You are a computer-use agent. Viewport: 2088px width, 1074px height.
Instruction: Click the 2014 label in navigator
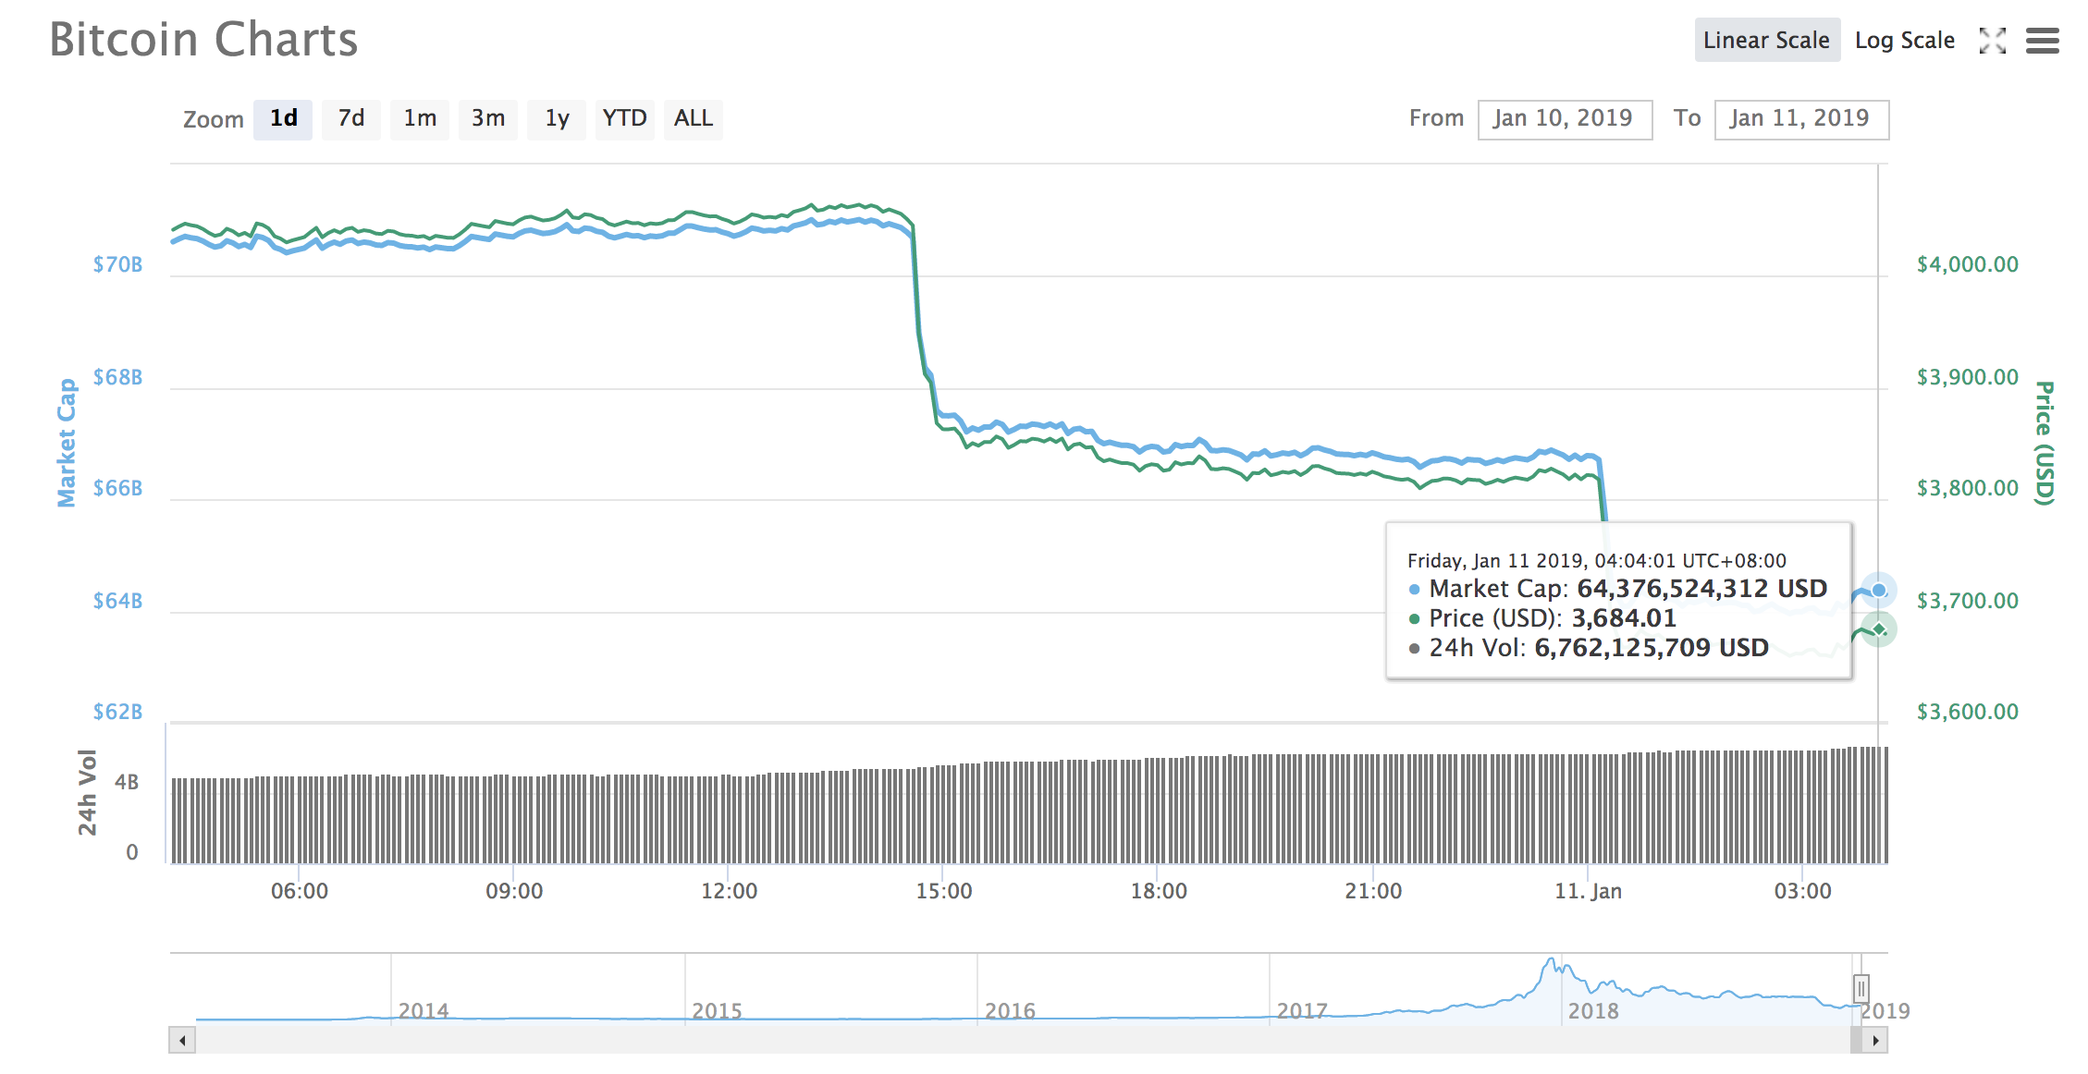pos(424,1011)
